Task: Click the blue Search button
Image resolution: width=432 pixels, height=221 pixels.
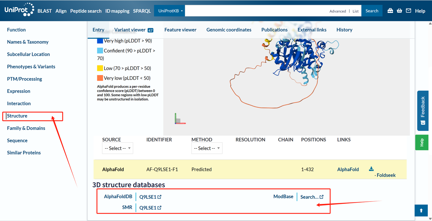Action: pos(372,11)
